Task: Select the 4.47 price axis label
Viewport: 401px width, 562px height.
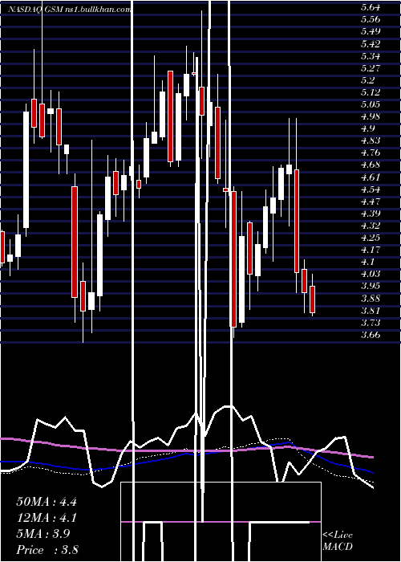Action: (371, 201)
